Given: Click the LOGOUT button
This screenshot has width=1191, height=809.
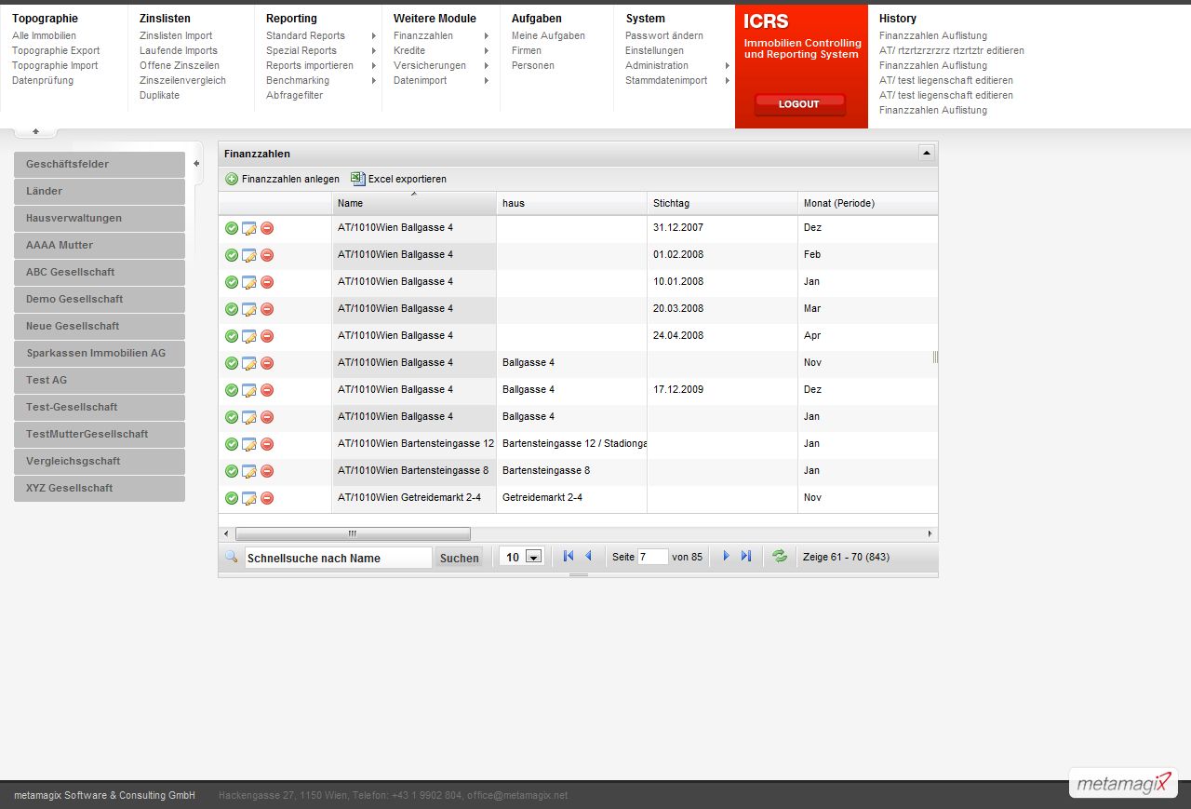Looking at the screenshot, I should point(799,104).
